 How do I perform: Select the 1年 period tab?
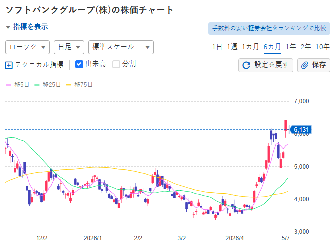click(291, 47)
